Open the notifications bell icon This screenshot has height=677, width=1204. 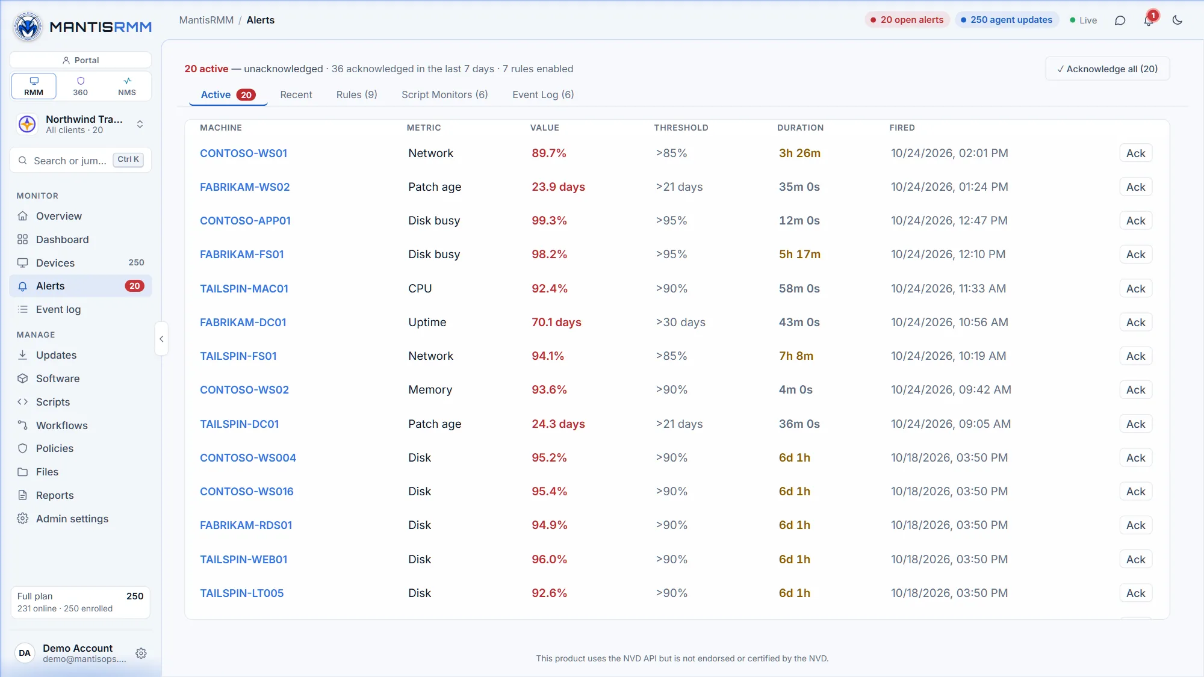pos(1149,20)
